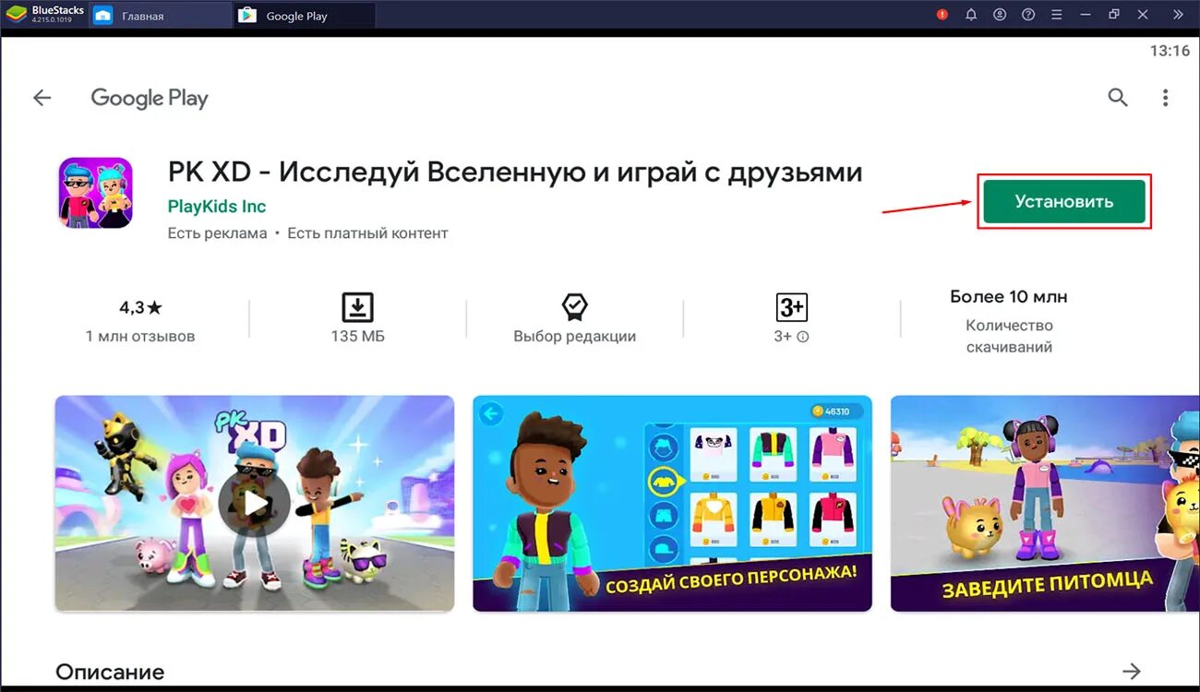This screenshot has width=1200, height=692.
Task: Click the 'Более 10 млн' downloads count
Action: pyautogui.click(x=1009, y=297)
